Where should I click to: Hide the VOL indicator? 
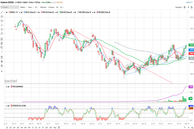coord(8,87)
